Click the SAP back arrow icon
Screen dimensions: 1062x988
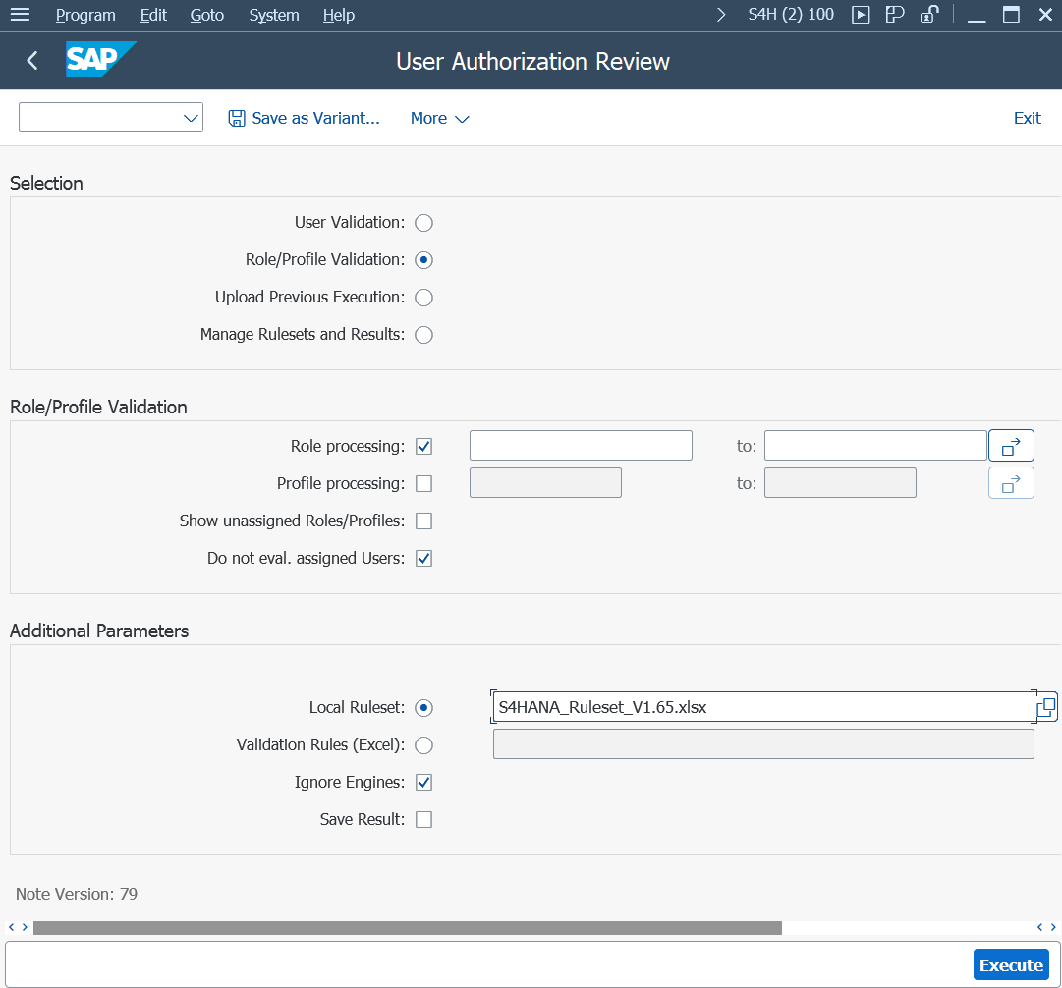31,61
